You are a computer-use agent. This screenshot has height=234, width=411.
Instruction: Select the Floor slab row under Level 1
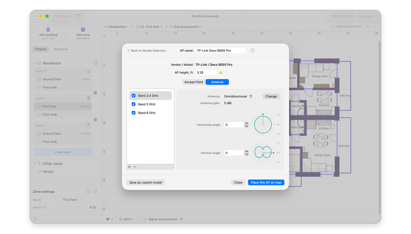point(63,142)
